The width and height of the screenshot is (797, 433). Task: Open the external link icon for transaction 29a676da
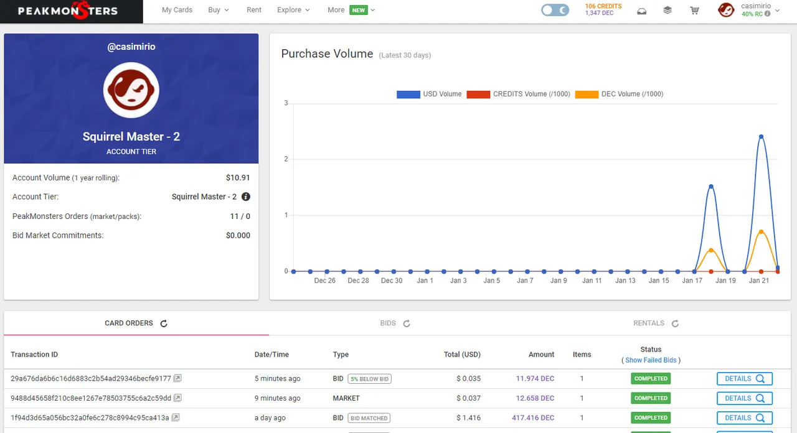point(177,378)
